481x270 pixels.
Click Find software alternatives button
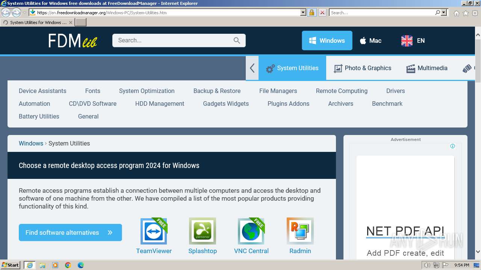(70, 232)
